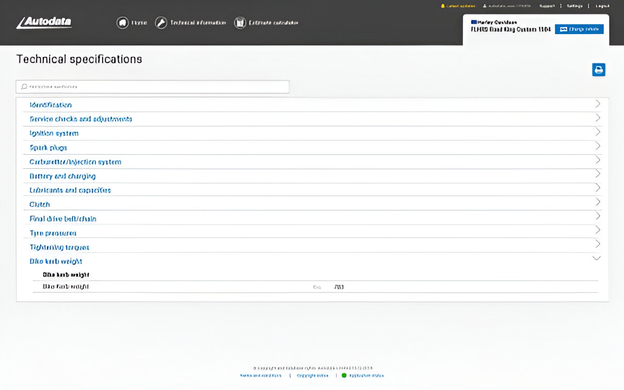Expand the Tightening torques section

59,248
